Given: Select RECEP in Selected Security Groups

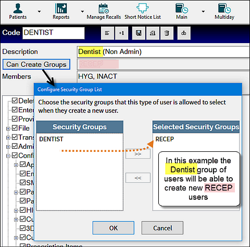Looking at the screenshot, I should pos(165,139).
